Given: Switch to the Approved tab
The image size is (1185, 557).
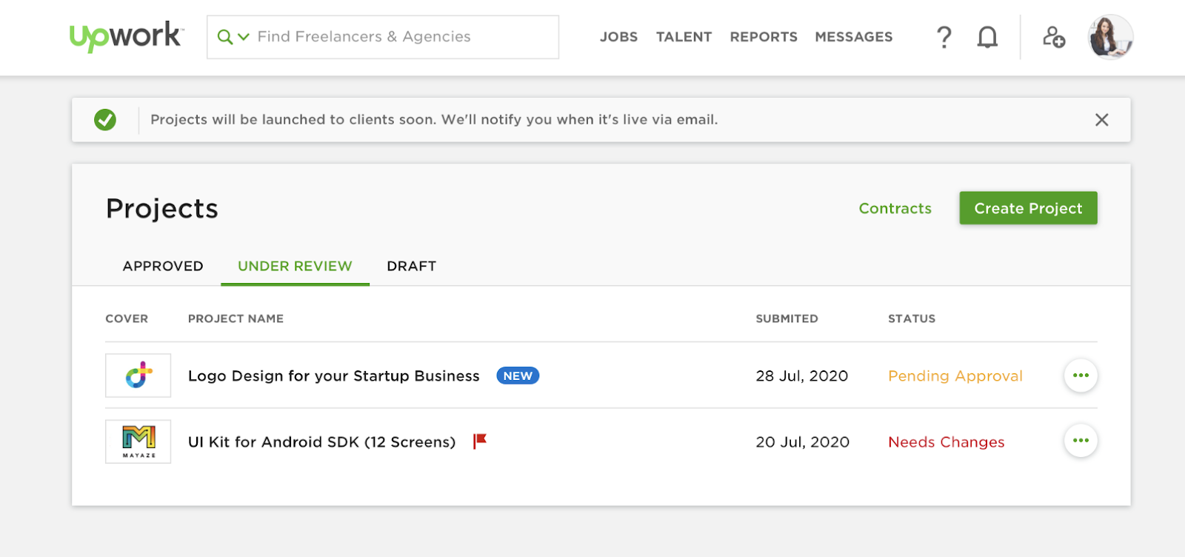Looking at the screenshot, I should (x=163, y=266).
